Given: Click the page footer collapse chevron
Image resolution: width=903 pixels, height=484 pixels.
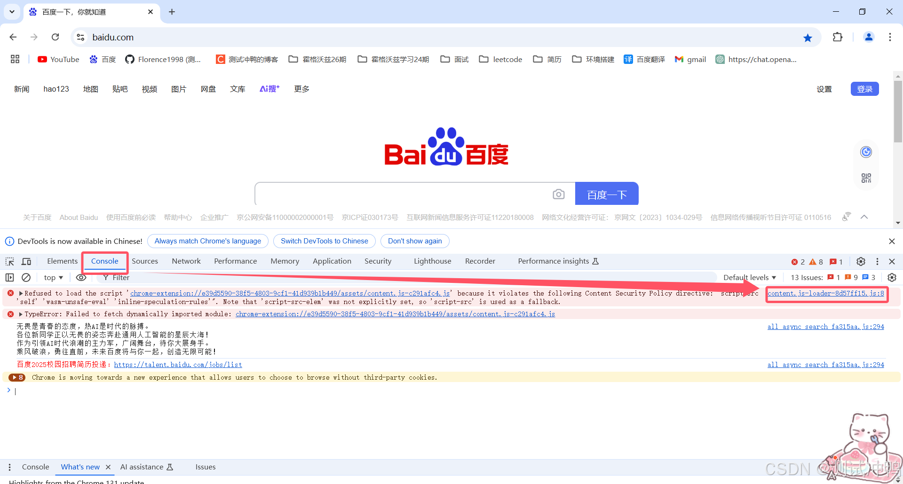Looking at the screenshot, I should click(864, 217).
